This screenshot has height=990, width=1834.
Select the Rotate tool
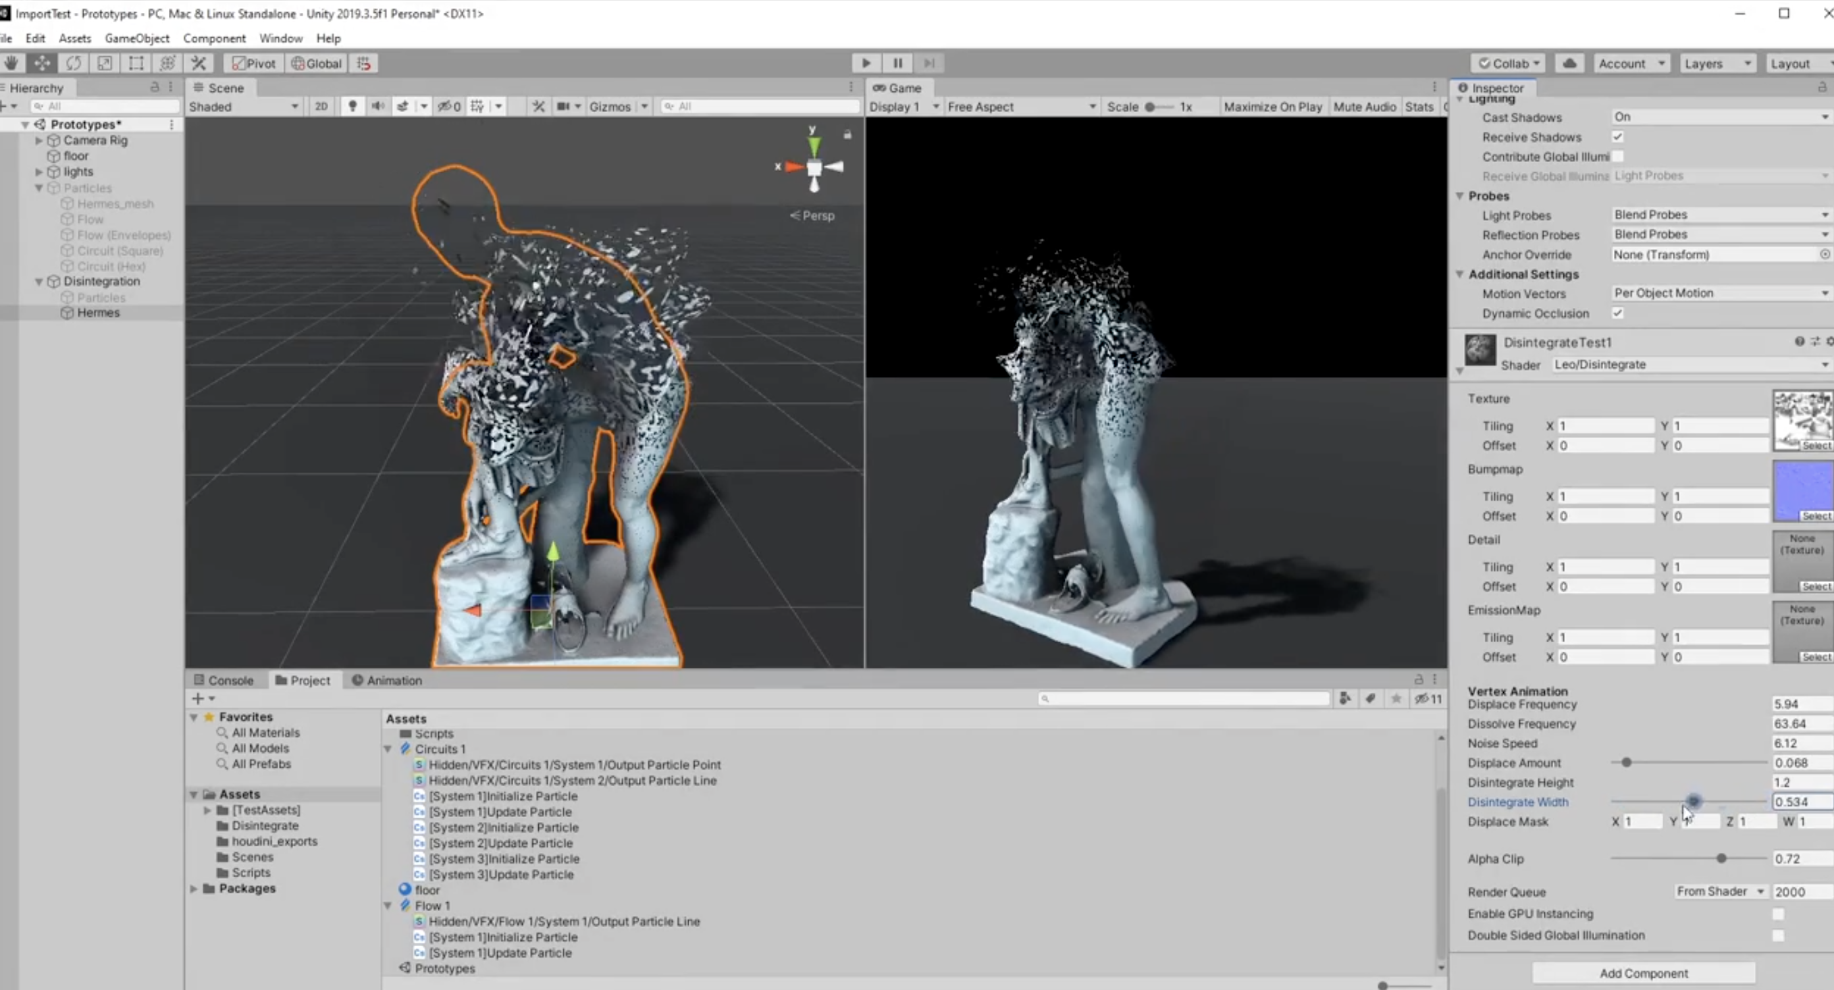(x=74, y=63)
